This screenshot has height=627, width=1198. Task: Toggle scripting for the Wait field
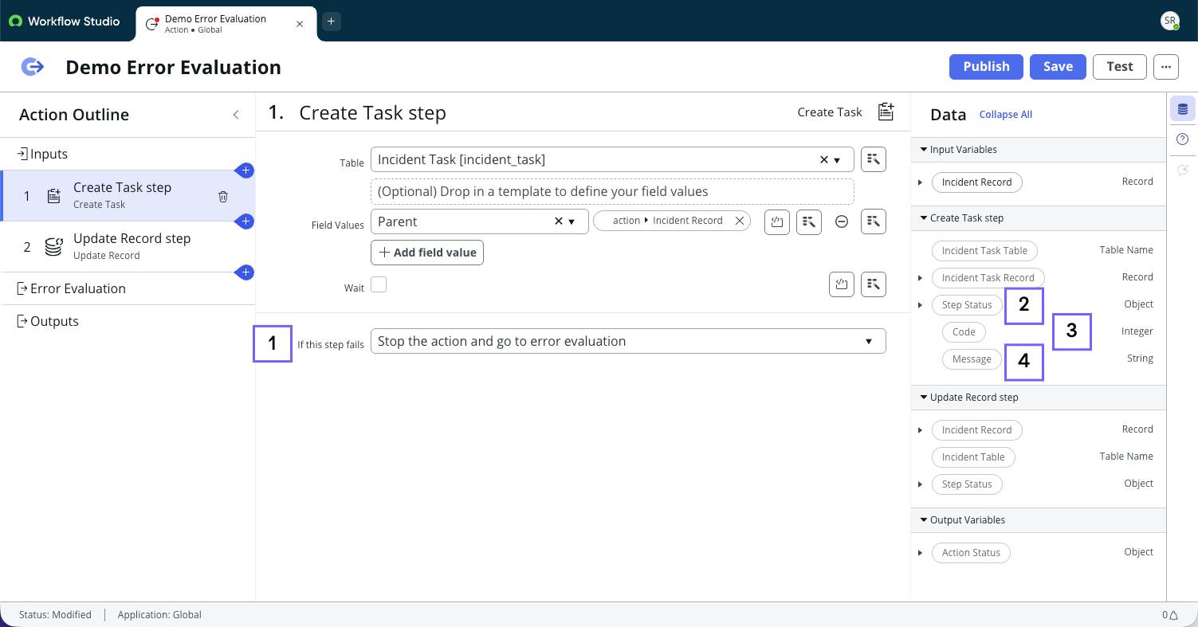point(842,284)
